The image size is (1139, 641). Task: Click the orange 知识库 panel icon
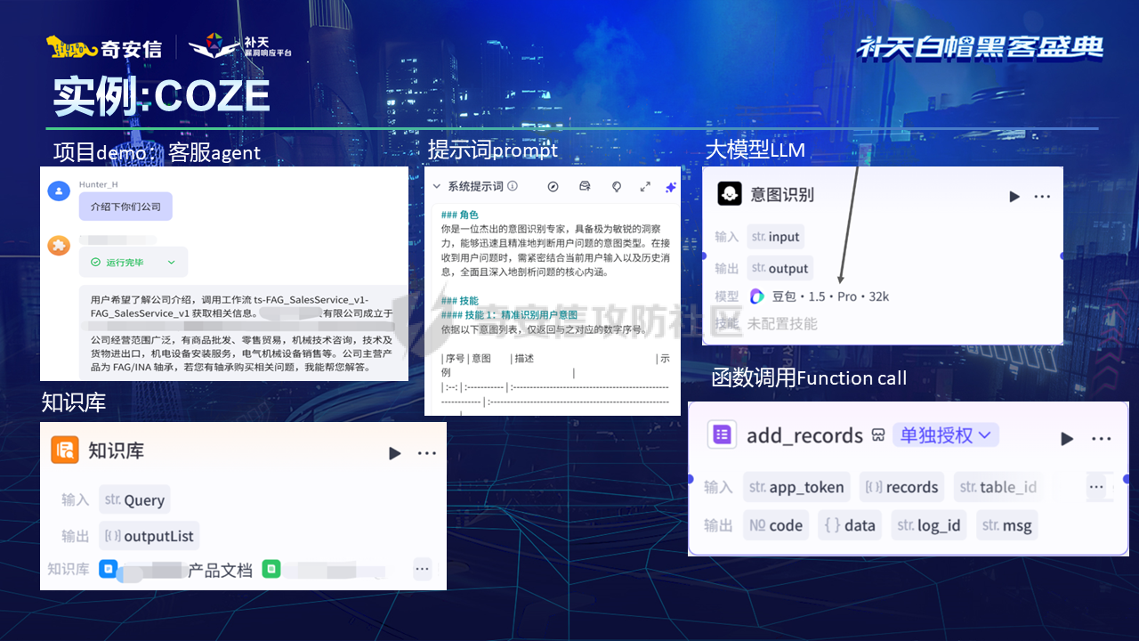point(65,450)
